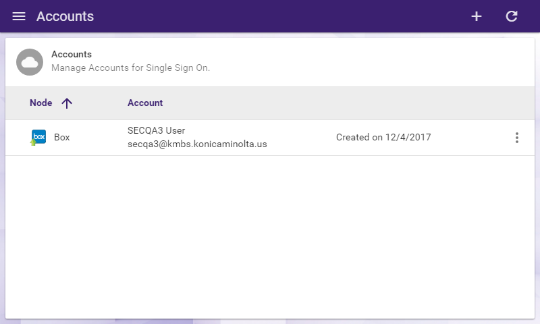Image resolution: width=540 pixels, height=324 pixels.
Task: Click the Box logo icon in row
Action: pyautogui.click(x=38, y=138)
